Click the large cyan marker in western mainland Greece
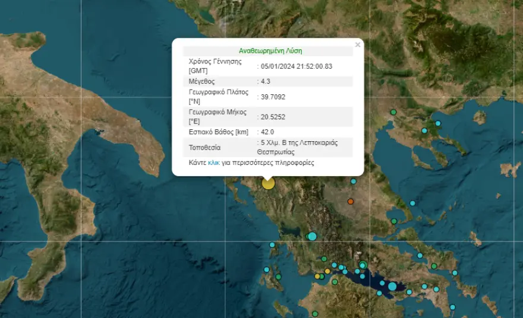Screen dimensions: 523x318 coord(312,236)
